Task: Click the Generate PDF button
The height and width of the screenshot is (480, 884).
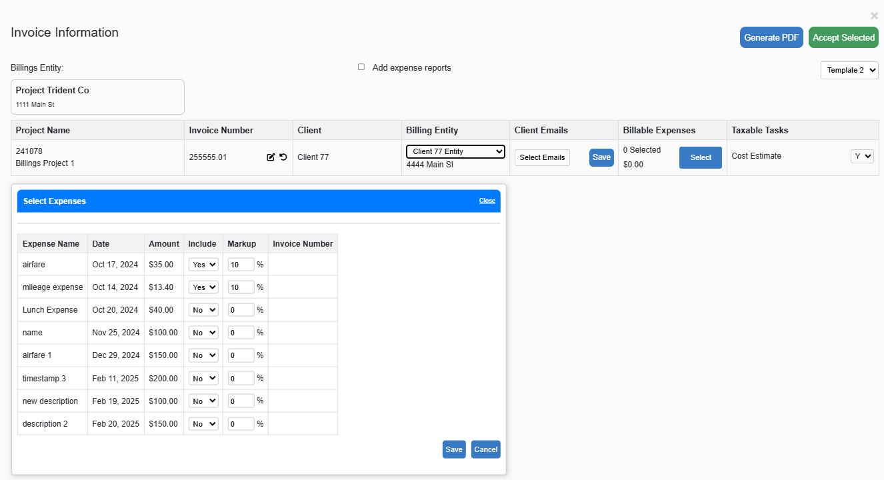Action: click(771, 37)
